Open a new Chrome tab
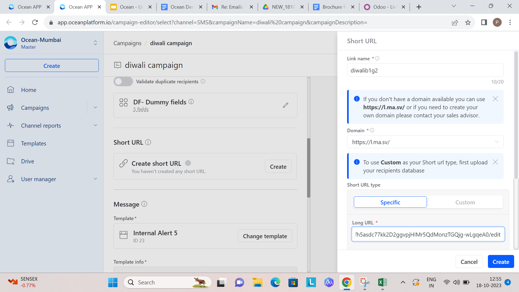The height and width of the screenshot is (292, 519). point(419,7)
